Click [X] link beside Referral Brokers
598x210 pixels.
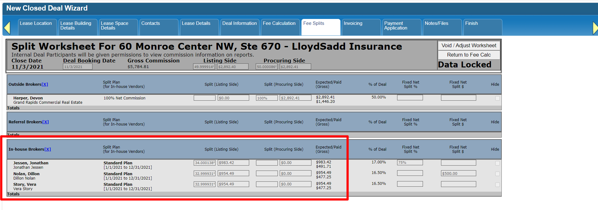point(45,122)
